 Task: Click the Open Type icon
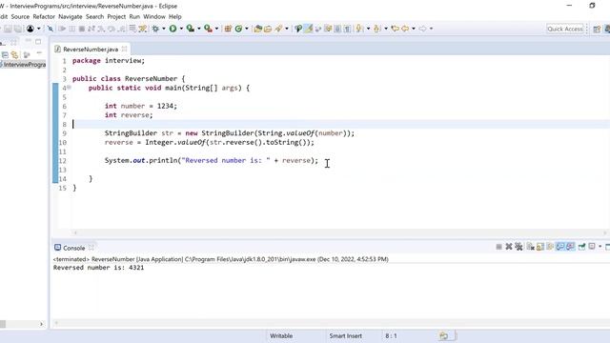point(257,29)
